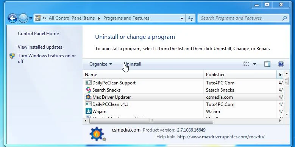The image size is (295, 147).
Task: Close the Programs and Features window
Action: pos(281,5)
